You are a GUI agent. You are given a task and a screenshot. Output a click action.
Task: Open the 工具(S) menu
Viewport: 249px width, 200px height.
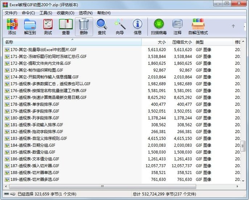tap(46, 13)
